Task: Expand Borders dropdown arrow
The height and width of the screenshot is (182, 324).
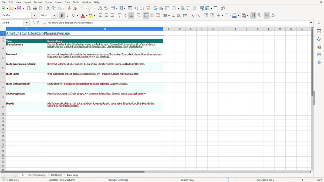Action: [x=222, y=16]
